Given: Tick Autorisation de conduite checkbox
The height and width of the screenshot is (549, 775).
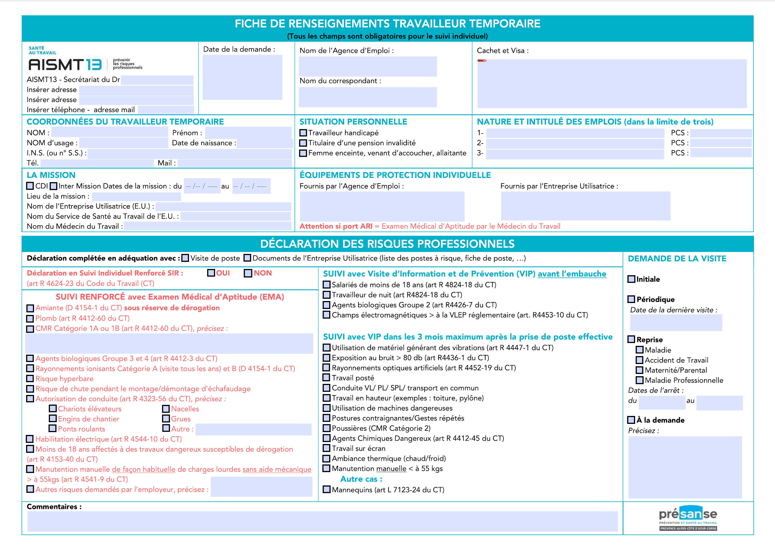Looking at the screenshot, I should 30,399.
